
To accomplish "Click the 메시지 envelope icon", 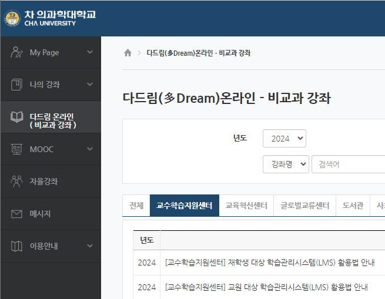I will [17, 214].
